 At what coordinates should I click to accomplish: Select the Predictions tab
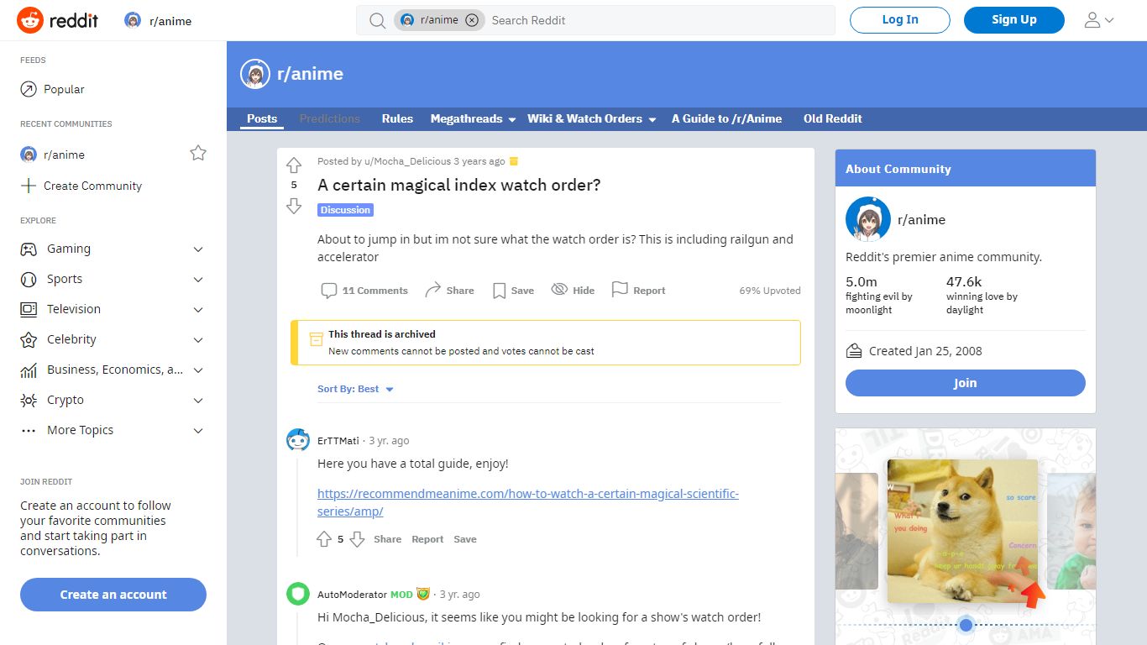click(x=330, y=118)
